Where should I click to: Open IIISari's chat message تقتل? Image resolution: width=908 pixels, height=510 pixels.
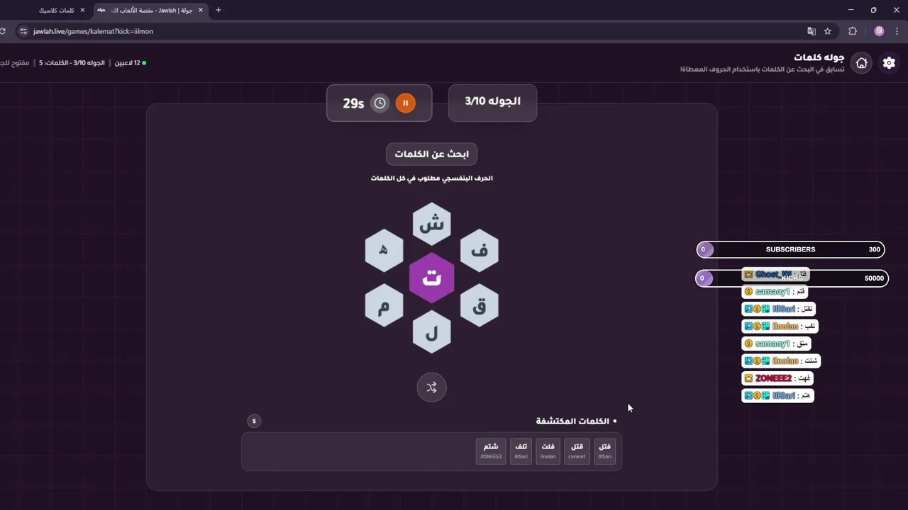pos(778,309)
